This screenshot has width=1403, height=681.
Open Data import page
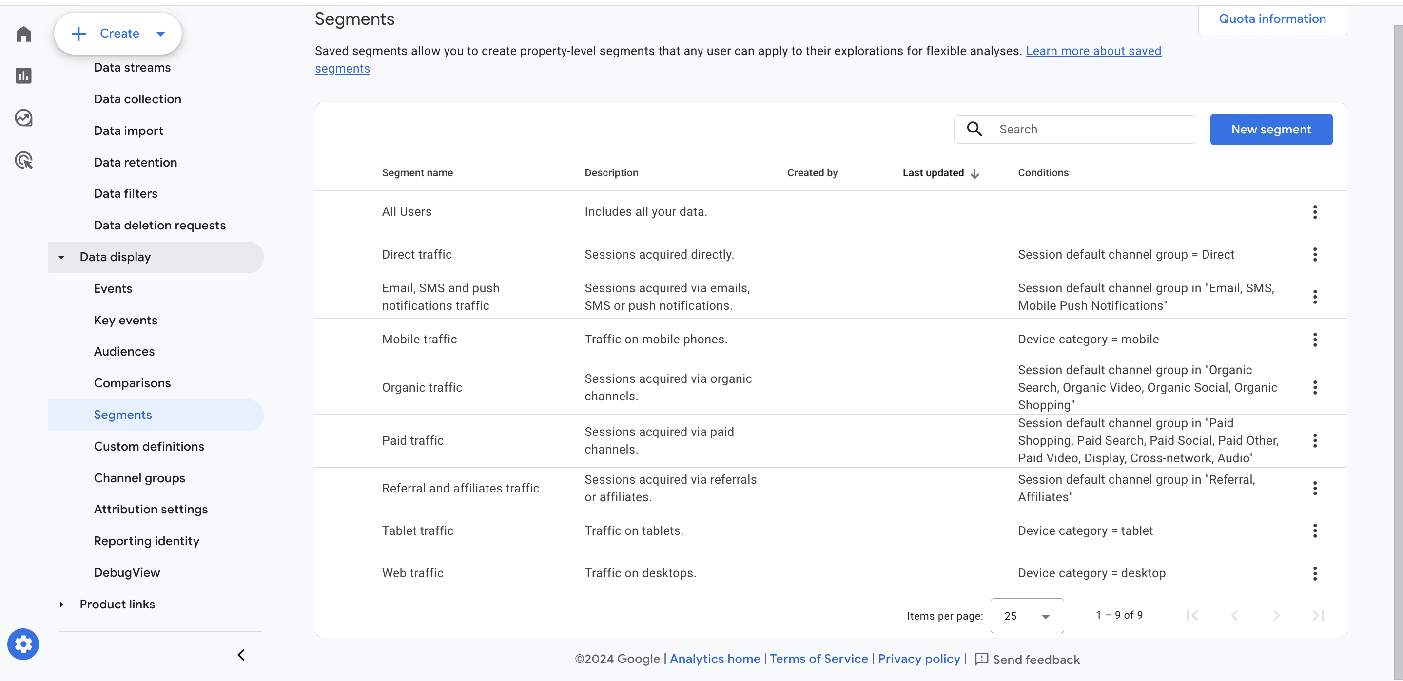coord(129,131)
